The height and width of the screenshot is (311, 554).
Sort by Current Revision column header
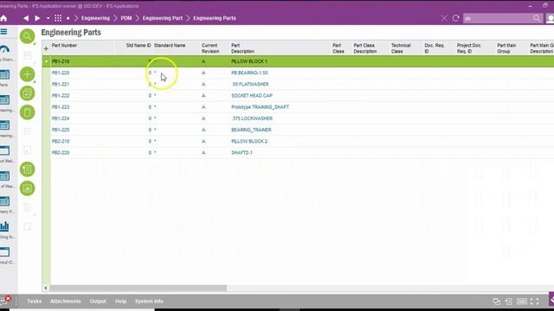(x=210, y=48)
